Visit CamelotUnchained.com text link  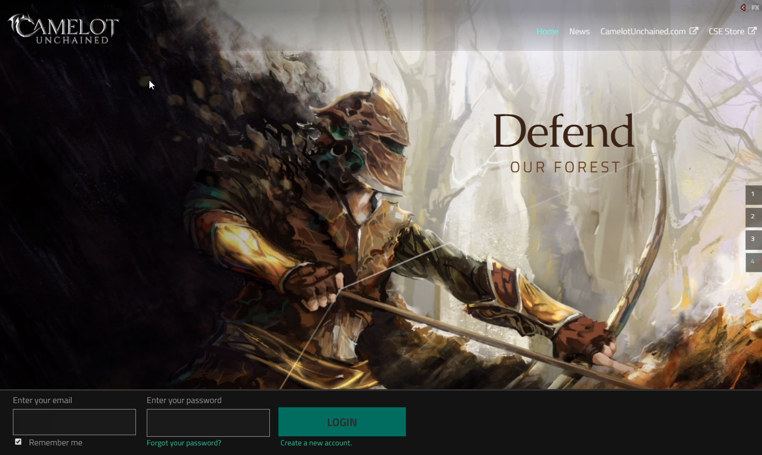pyautogui.click(x=643, y=32)
